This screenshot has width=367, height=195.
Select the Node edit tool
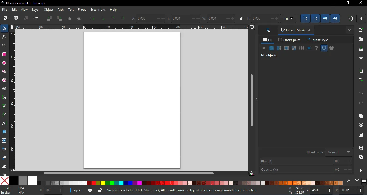click(4, 37)
